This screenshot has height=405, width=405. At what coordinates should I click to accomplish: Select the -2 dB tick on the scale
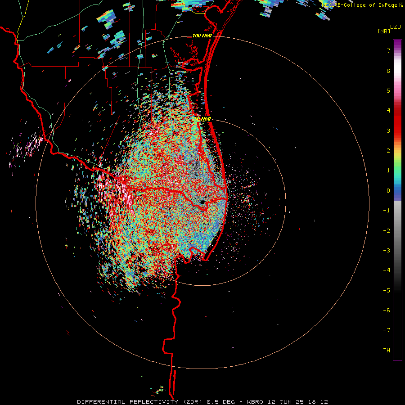tap(387, 230)
